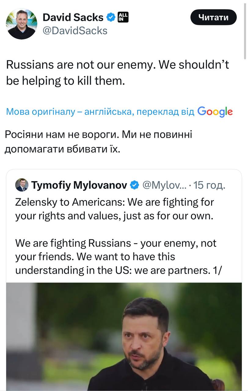Play the video thumbnail in quoted tweet
The width and height of the screenshot is (248, 391).
click(x=124, y=336)
